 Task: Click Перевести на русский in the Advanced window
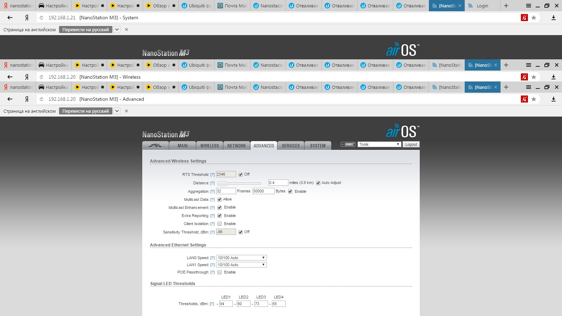(86, 111)
